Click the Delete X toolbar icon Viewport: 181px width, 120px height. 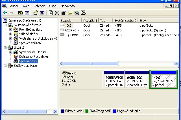click(x=57, y=13)
